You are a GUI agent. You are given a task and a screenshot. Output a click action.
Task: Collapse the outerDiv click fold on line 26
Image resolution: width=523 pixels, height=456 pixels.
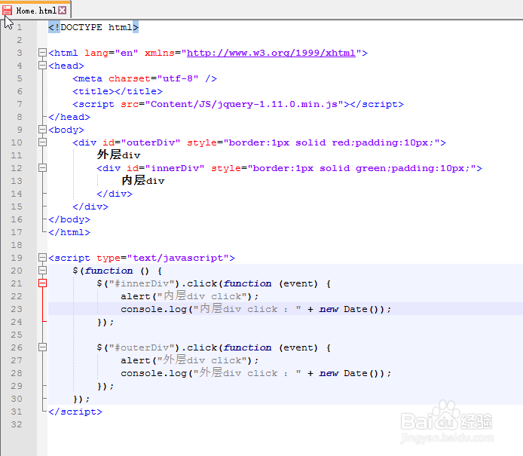[x=42, y=347]
